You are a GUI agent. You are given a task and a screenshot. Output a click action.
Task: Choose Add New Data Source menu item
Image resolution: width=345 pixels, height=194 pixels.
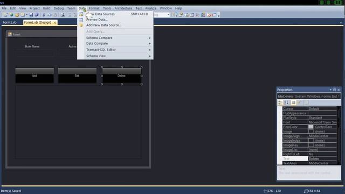(x=115, y=25)
